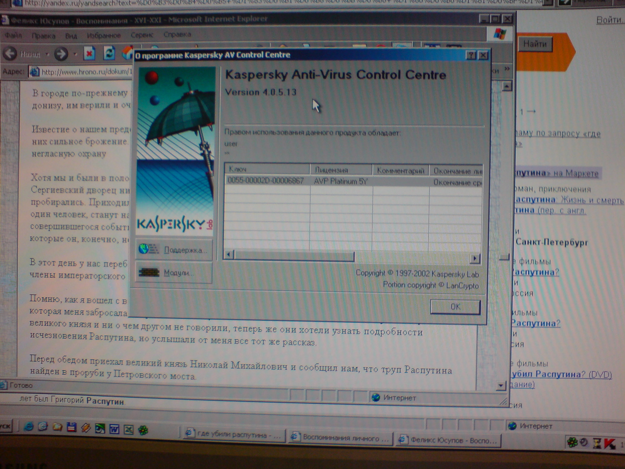Click the help question mark in the dialog title bar

pos(471,55)
